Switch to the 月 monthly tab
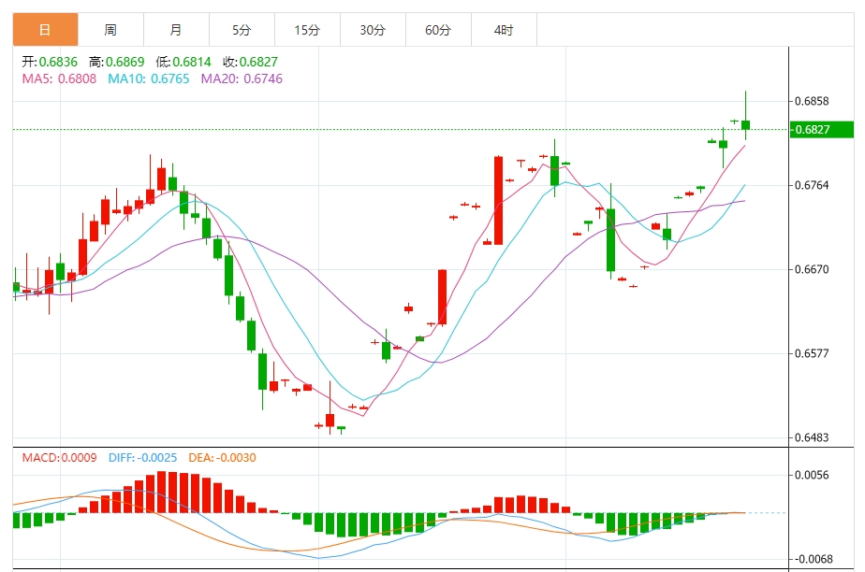Image resolution: width=865 pixels, height=572 pixels. click(176, 30)
